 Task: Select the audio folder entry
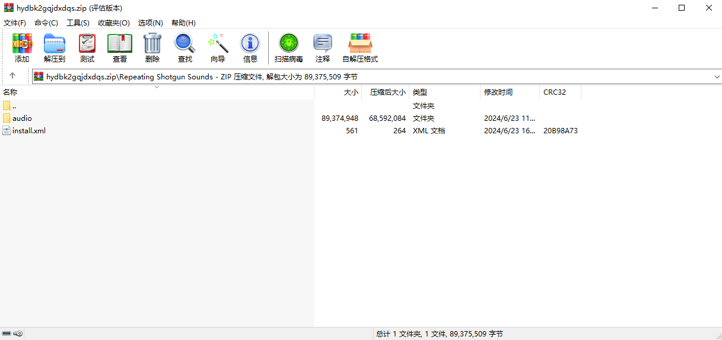coord(157,118)
